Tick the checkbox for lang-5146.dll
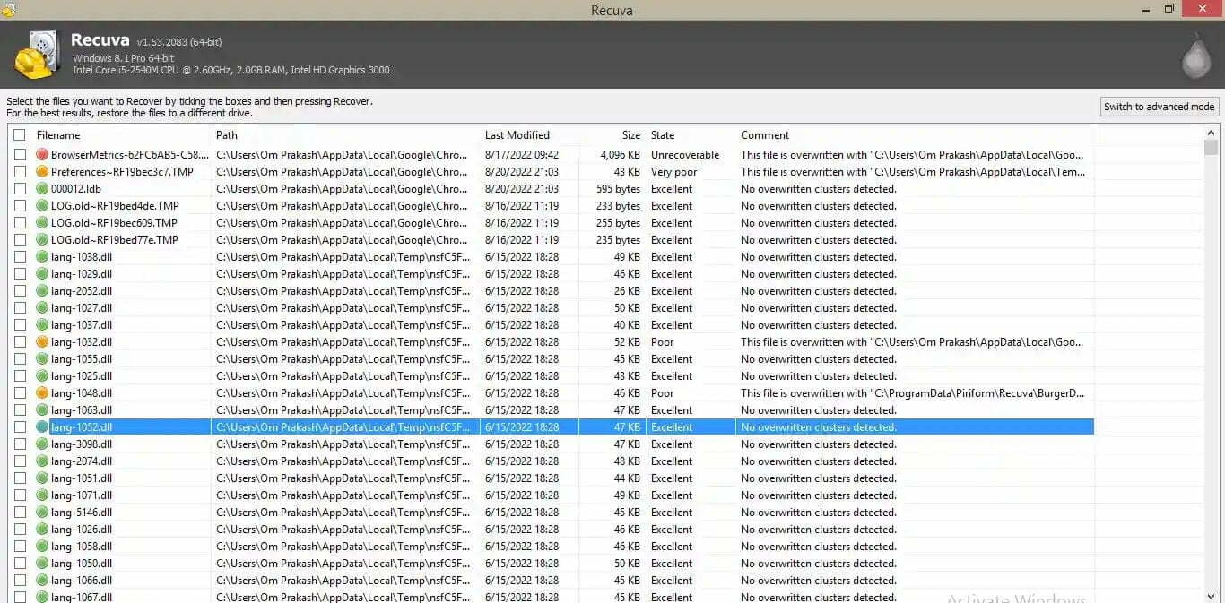Screen dimensions: 1225x603 click(x=20, y=513)
